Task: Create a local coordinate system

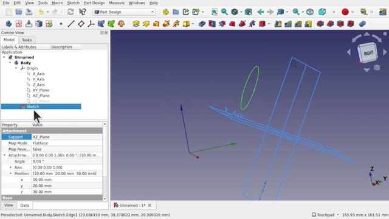Action: point(91,24)
